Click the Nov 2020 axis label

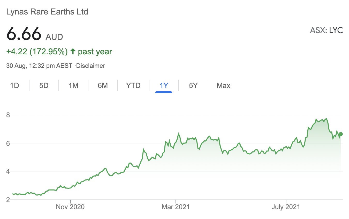point(70,207)
